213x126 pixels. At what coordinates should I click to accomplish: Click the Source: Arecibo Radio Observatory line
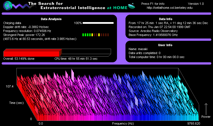pyautogui.click(x=153, y=31)
